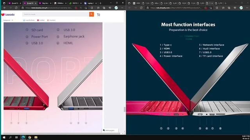
Task: Click the taskbar clock and date
Action: point(246,137)
